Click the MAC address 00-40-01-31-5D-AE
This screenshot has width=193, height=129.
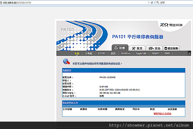pyautogui.click(x=110, y=93)
